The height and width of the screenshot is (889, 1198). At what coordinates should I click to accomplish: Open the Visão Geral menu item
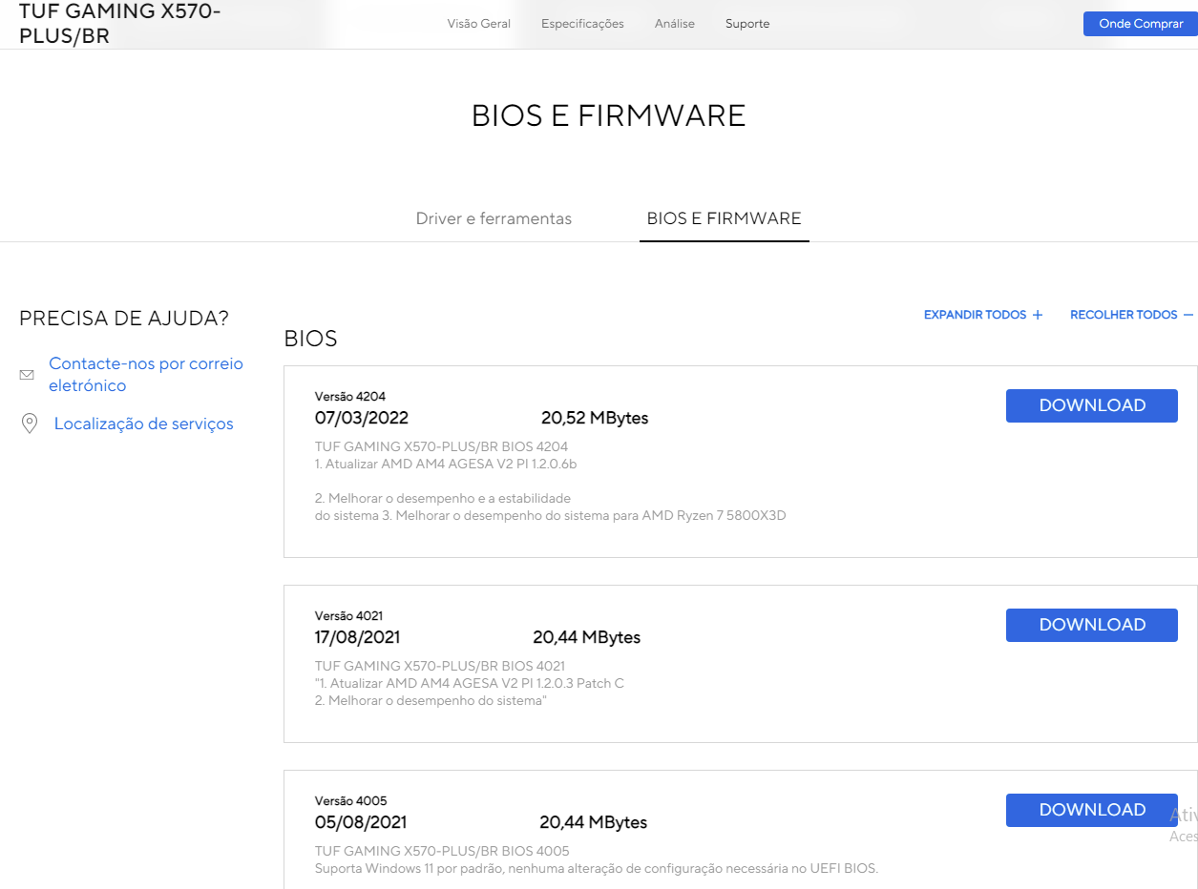tap(479, 24)
